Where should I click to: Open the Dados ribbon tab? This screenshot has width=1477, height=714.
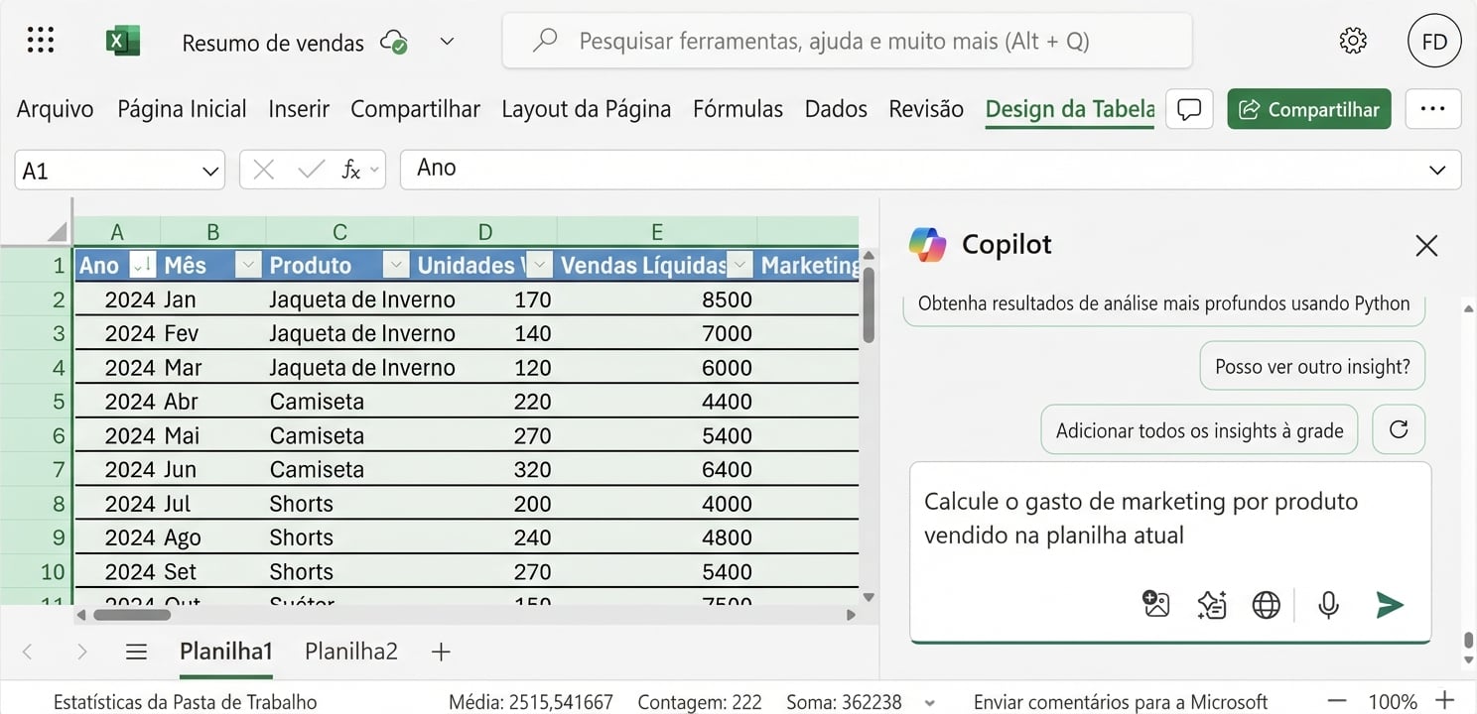[835, 108]
